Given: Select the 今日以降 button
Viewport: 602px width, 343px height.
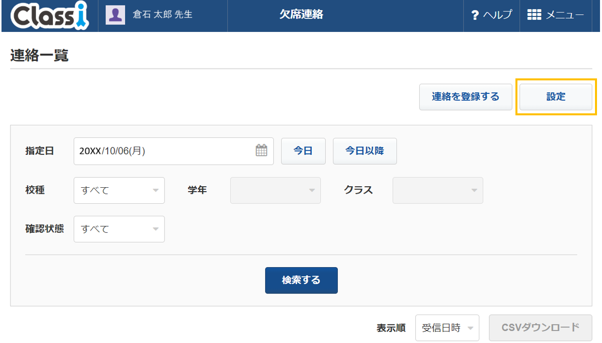Looking at the screenshot, I should [x=365, y=151].
